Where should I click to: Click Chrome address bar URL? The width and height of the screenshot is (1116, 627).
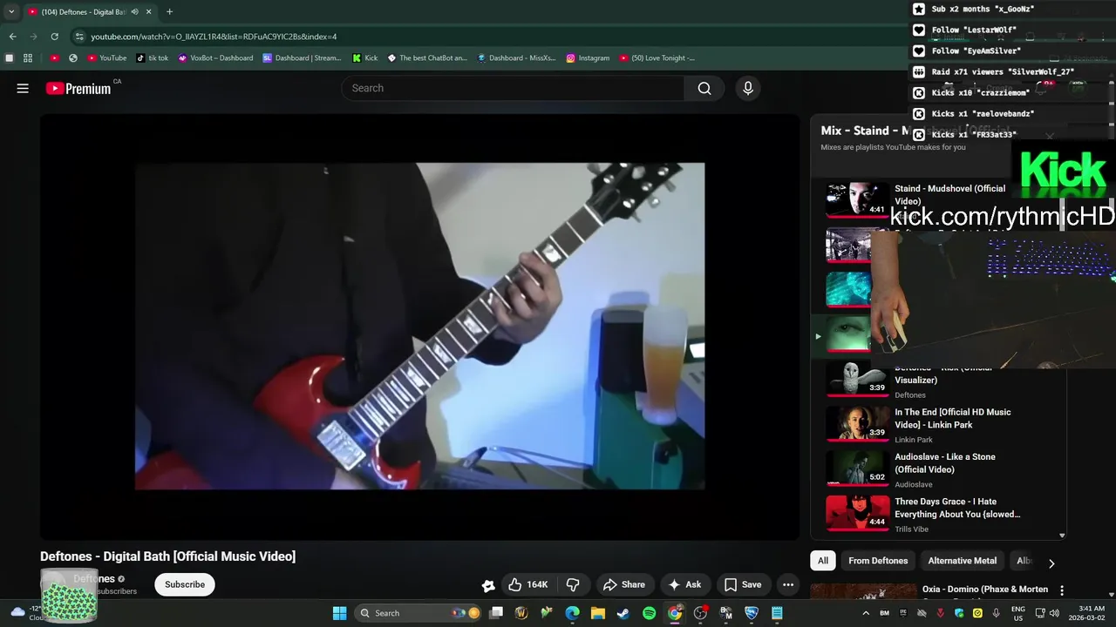pos(214,37)
